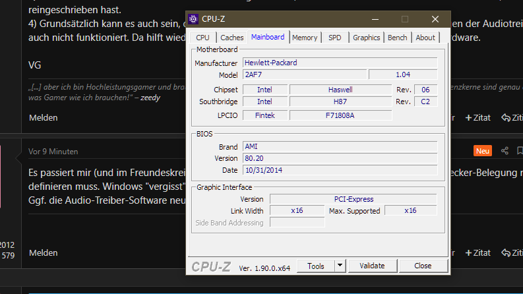Click the Chipset name Haswell
Viewport: 523px width, 294px height.
[x=340, y=90]
